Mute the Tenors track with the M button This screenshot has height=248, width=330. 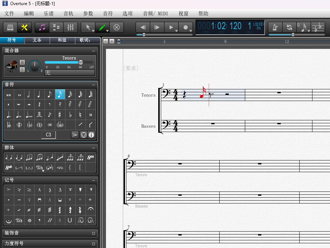coord(22,62)
